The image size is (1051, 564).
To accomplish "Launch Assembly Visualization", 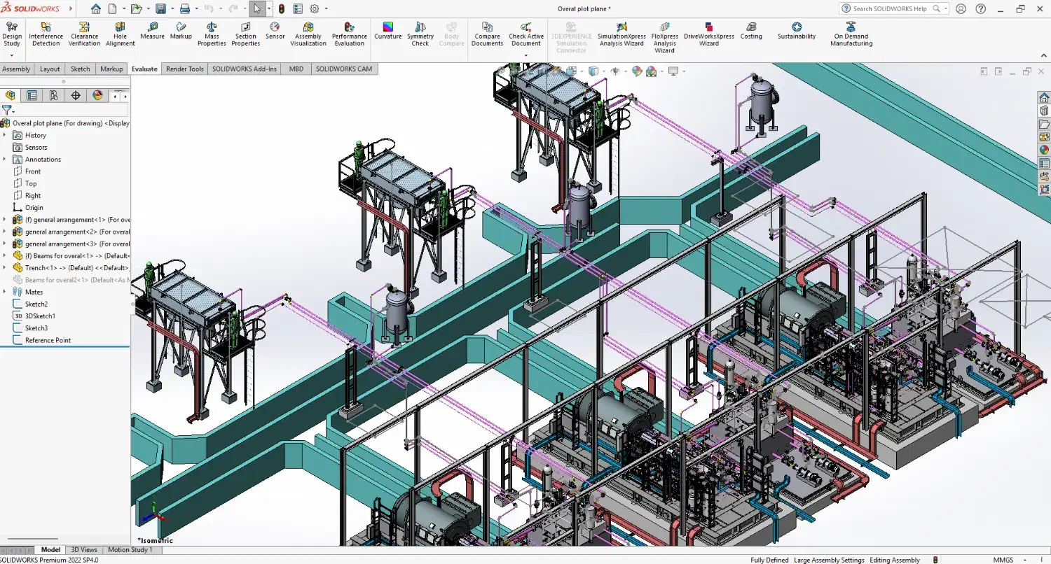I will click(308, 34).
